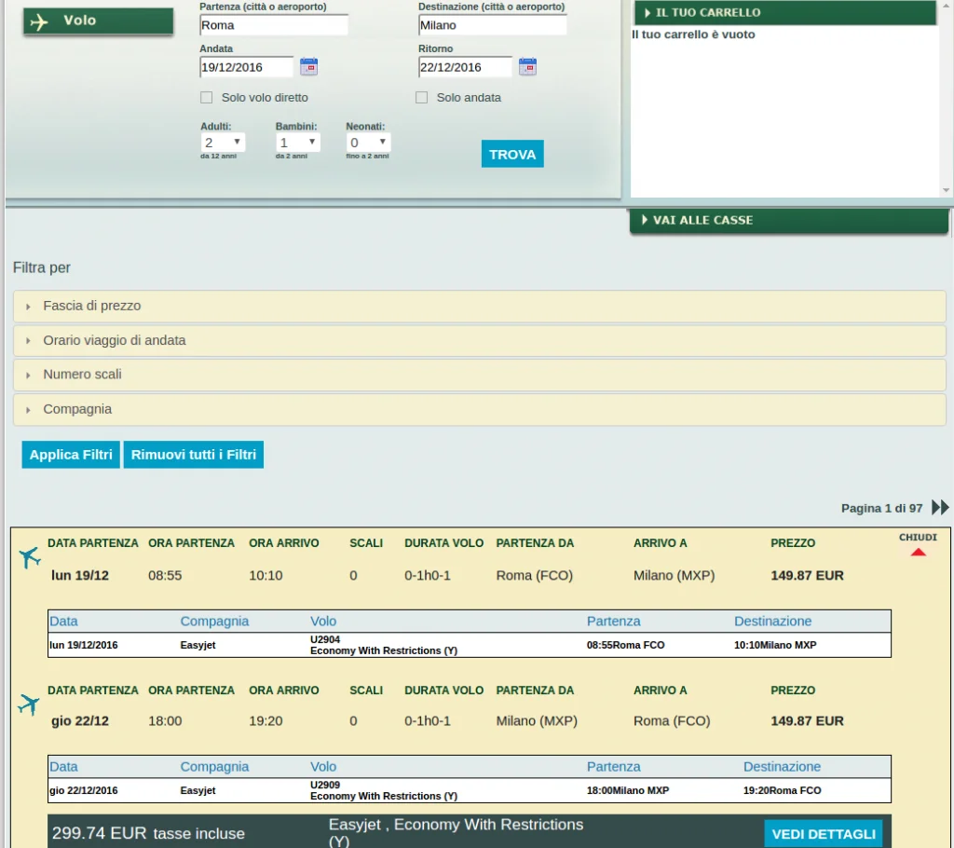Click the 299.74 EUR total price
The image size is (954, 848).
99,833
